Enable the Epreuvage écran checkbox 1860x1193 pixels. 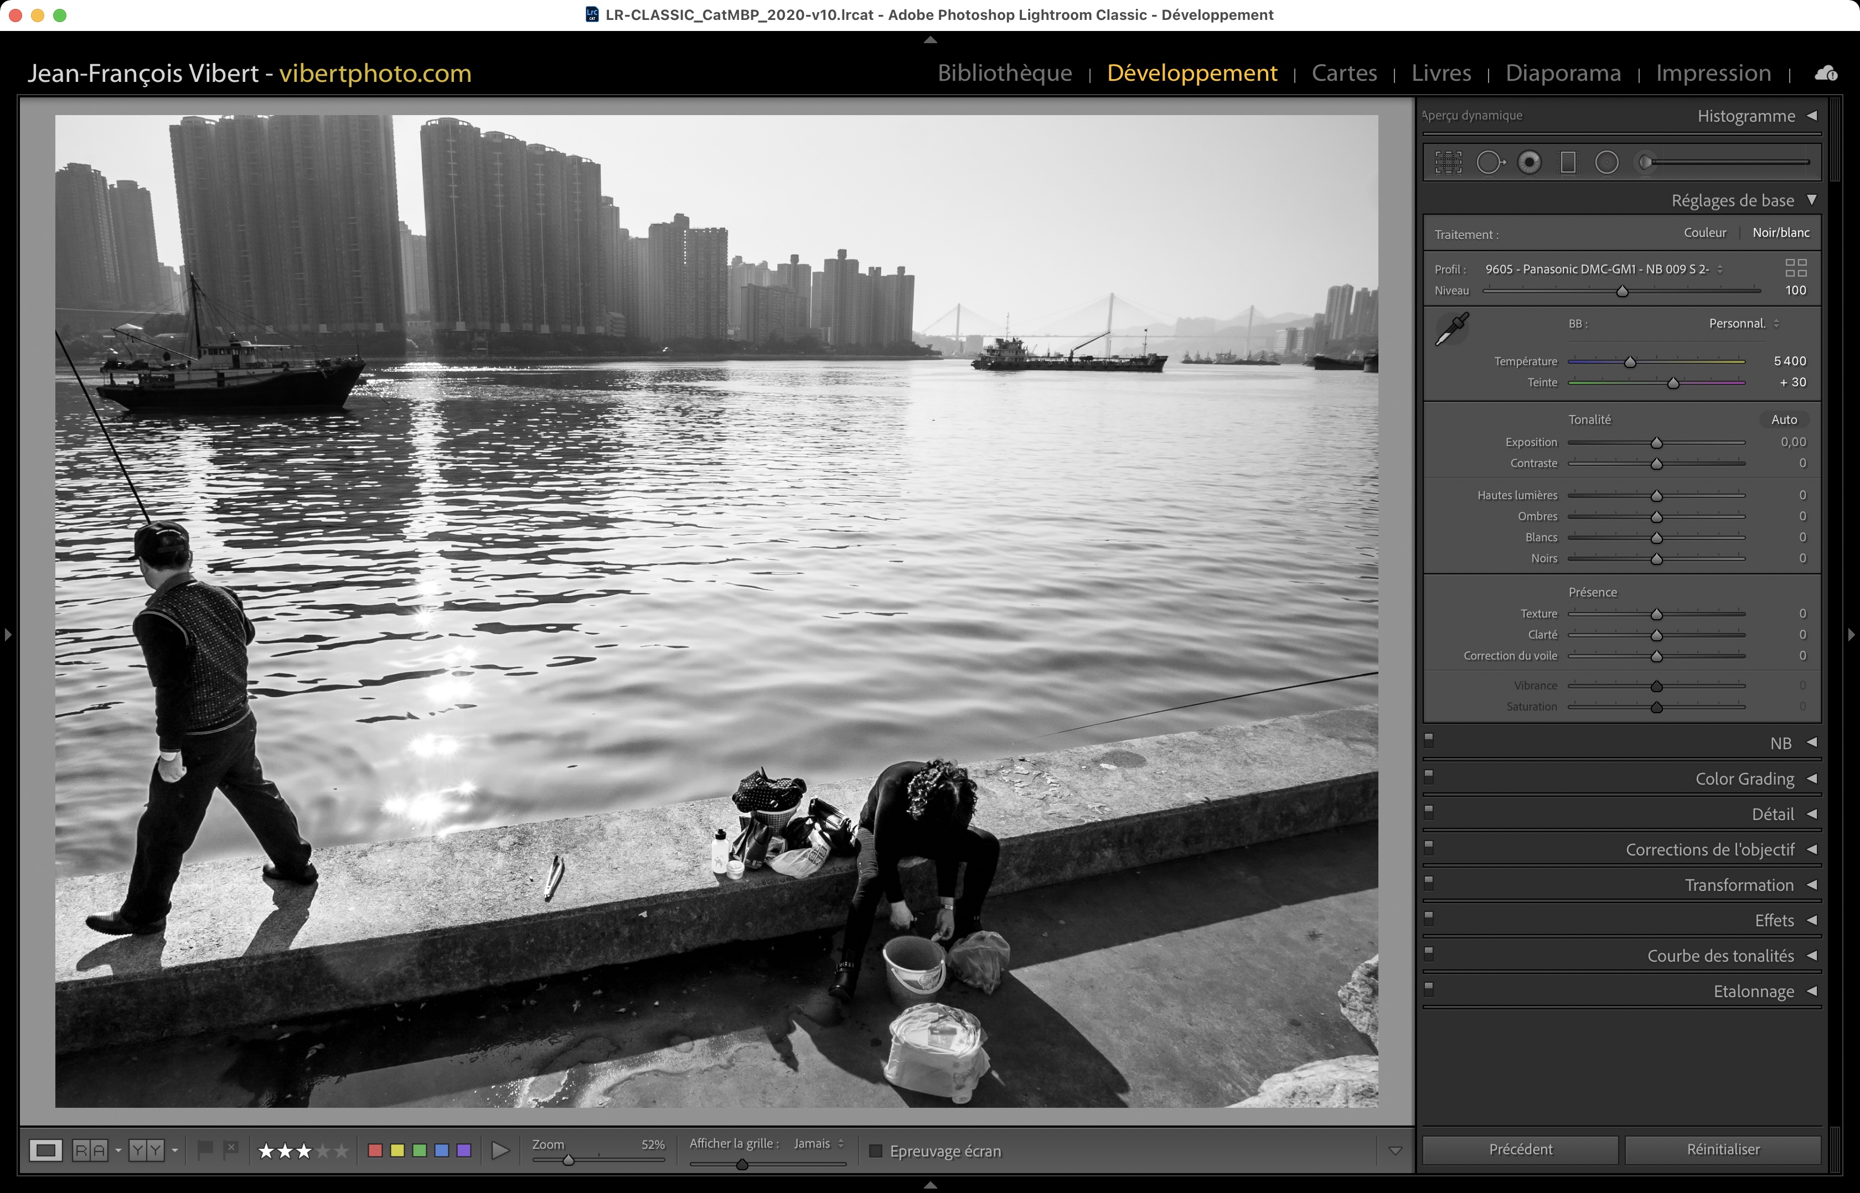pyautogui.click(x=876, y=1151)
